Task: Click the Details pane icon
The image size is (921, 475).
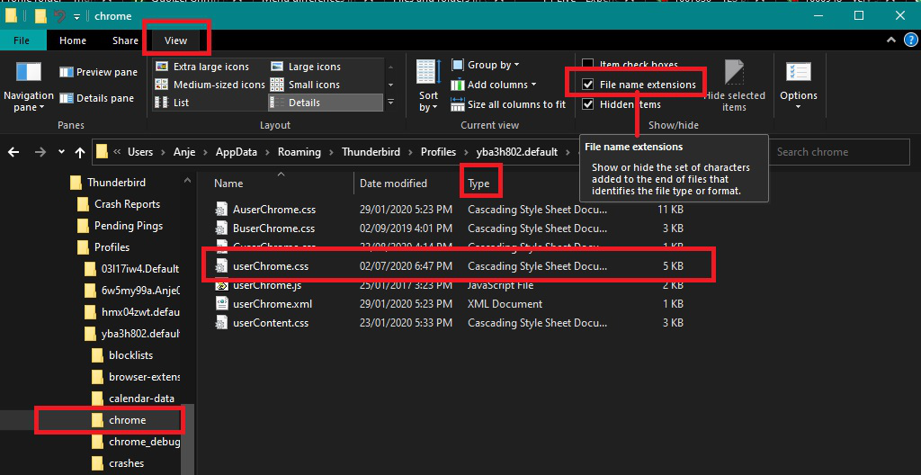Action: (67, 98)
